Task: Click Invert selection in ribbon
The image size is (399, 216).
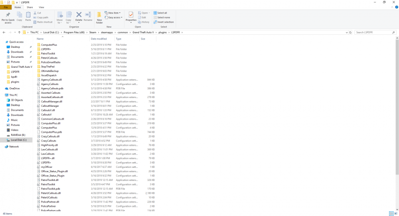Action: pos(164,22)
